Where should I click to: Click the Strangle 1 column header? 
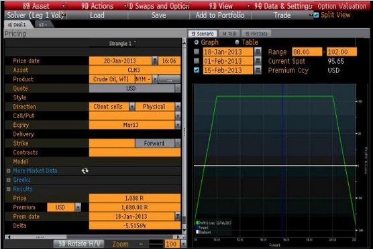(120, 44)
